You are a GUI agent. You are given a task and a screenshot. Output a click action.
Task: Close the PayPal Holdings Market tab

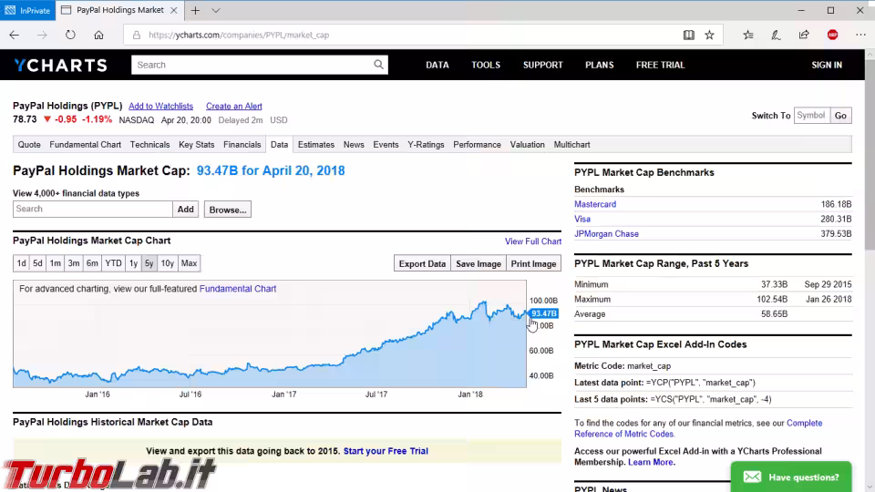[x=173, y=10]
